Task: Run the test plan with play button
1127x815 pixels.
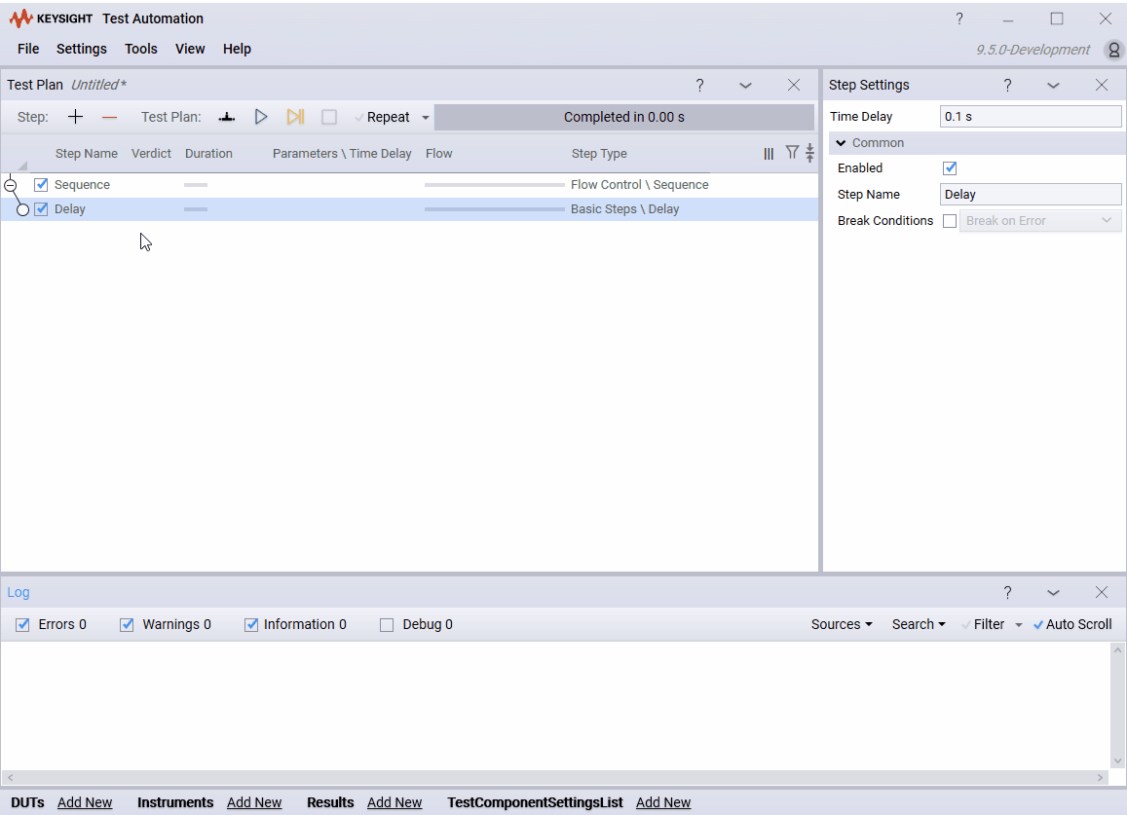Action: (261, 117)
